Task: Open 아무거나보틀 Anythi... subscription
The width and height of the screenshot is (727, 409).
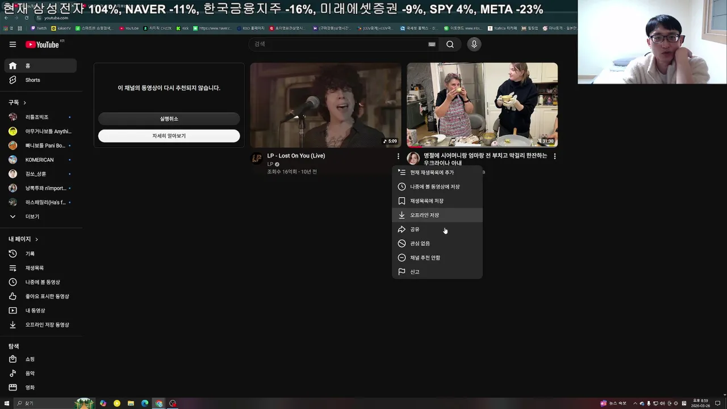Action: [x=40, y=131]
